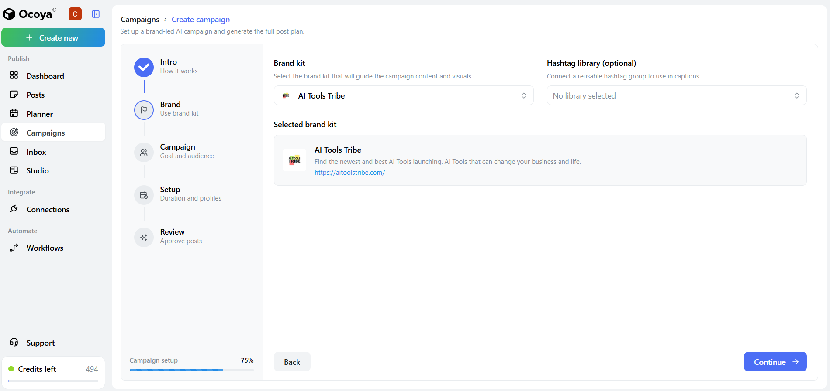Image resolution: width=830 pixels, height=391 pixels.
Task: Click the Review step sparkle icon
Action: (x=144, y=238)
